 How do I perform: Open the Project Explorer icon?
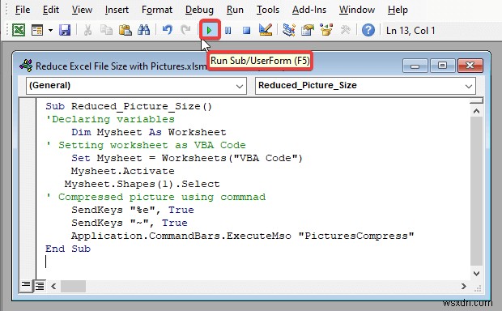pyautogui.click(x=289, y=31)
